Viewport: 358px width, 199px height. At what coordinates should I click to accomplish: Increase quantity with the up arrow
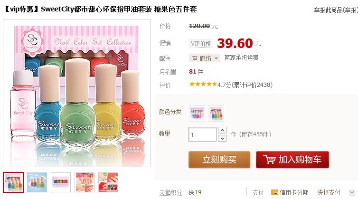pyautogui.click(x=222, y=131)
